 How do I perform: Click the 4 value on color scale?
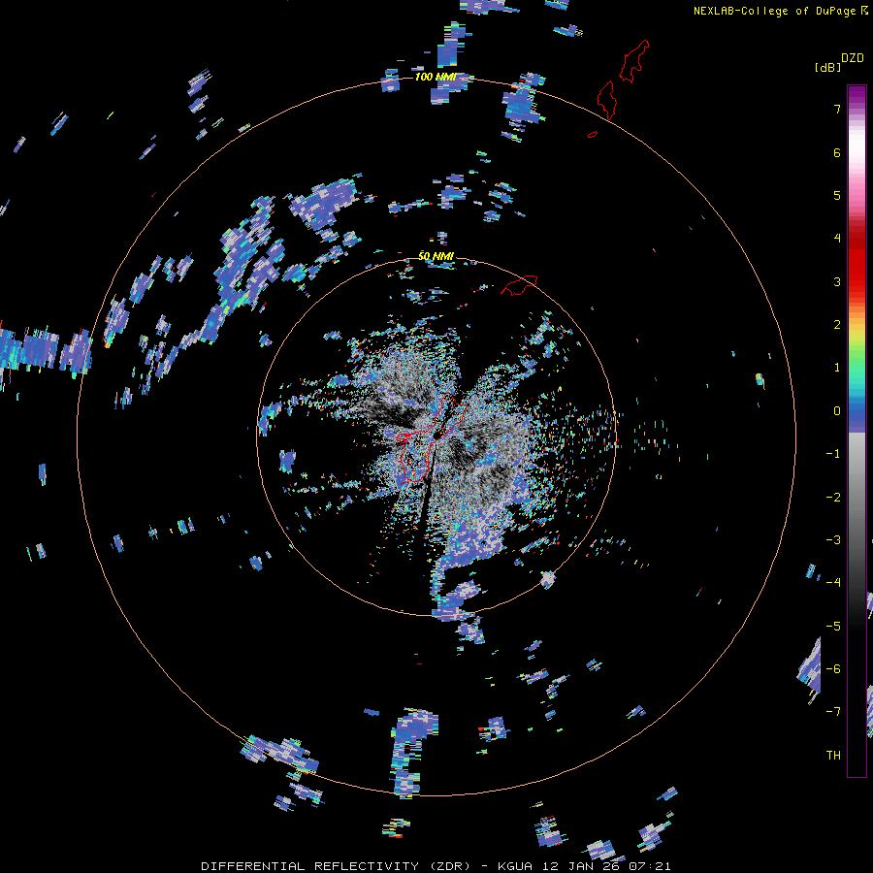(x=837, y=239)
